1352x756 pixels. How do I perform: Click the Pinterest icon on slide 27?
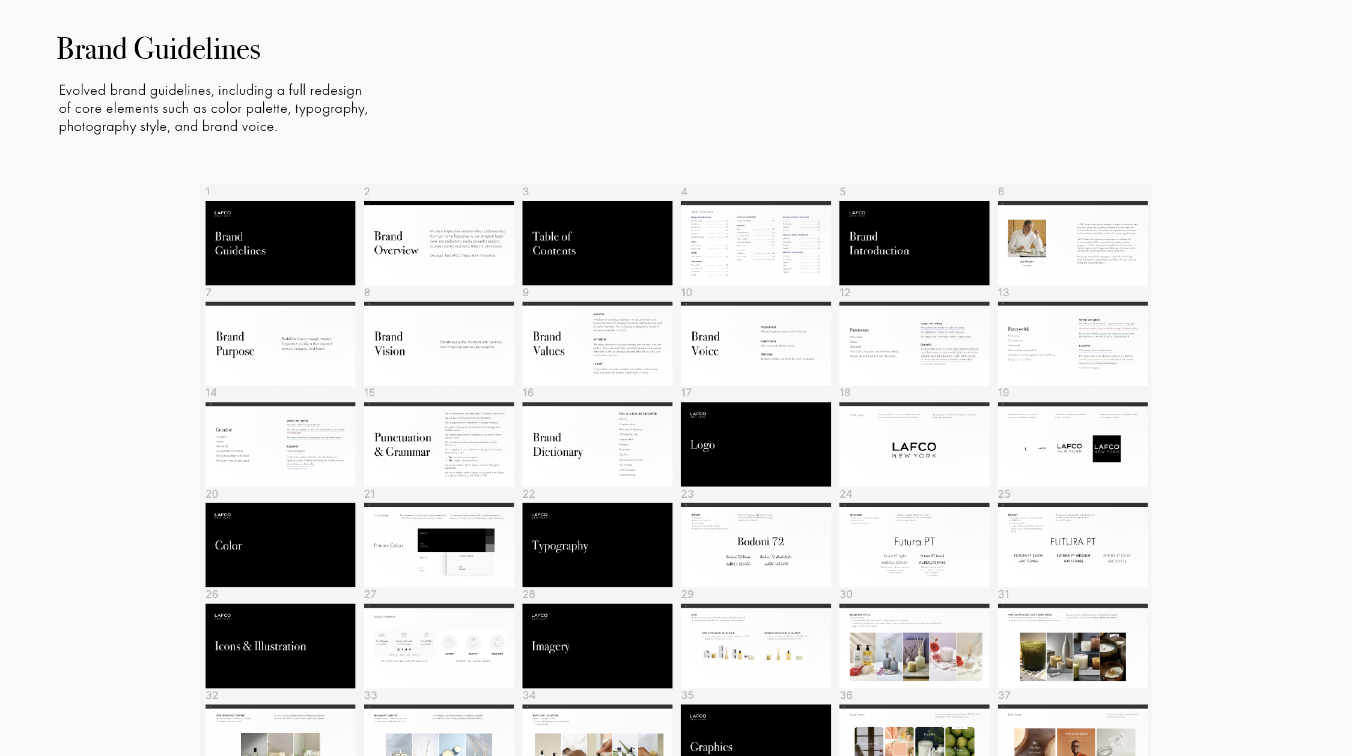pyautogui.click(x=410, y=650)
